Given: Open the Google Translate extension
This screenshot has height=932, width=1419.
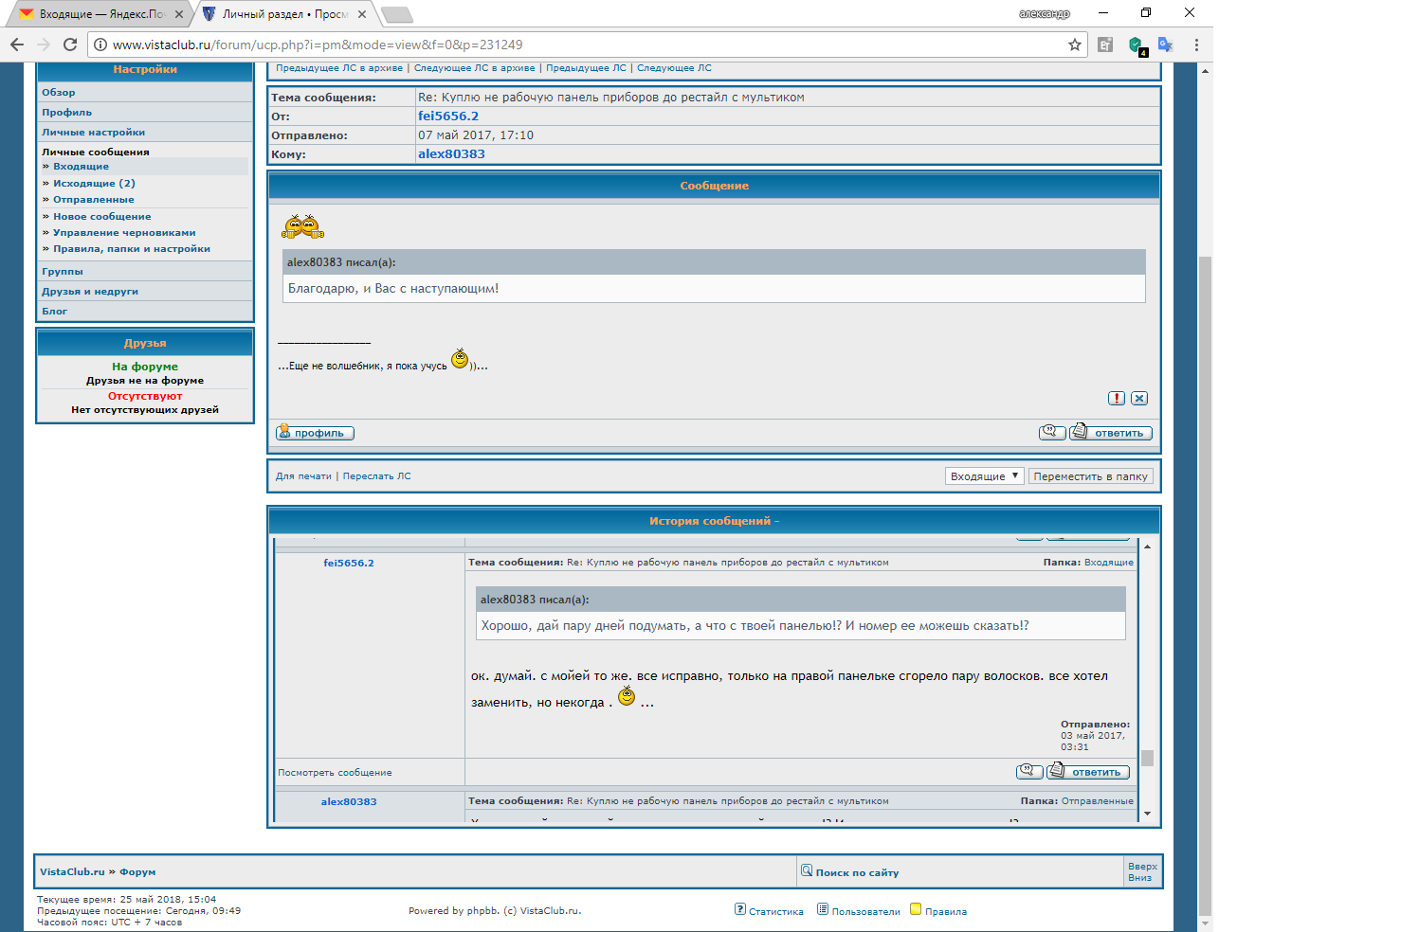Looking at the screenshot, I should [x=1166, y=45].
